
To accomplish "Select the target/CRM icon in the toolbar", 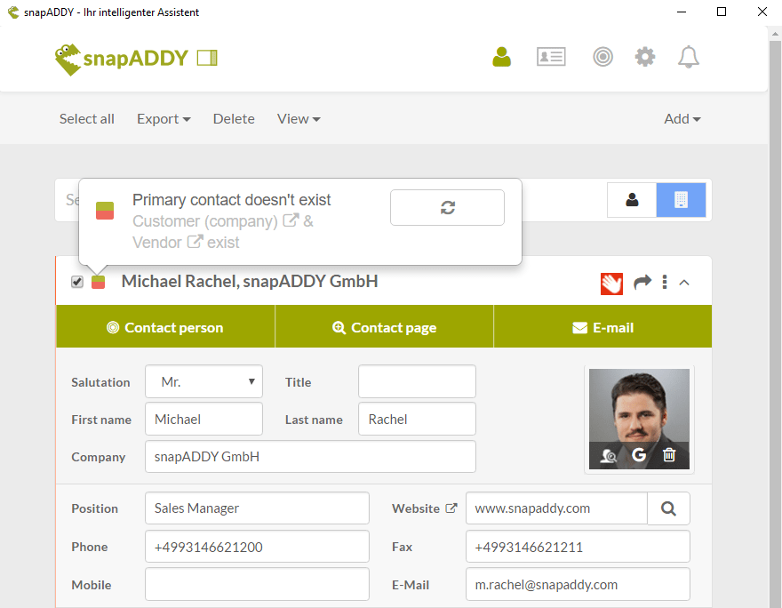I will pyautogui.click(x=603, y=56).
